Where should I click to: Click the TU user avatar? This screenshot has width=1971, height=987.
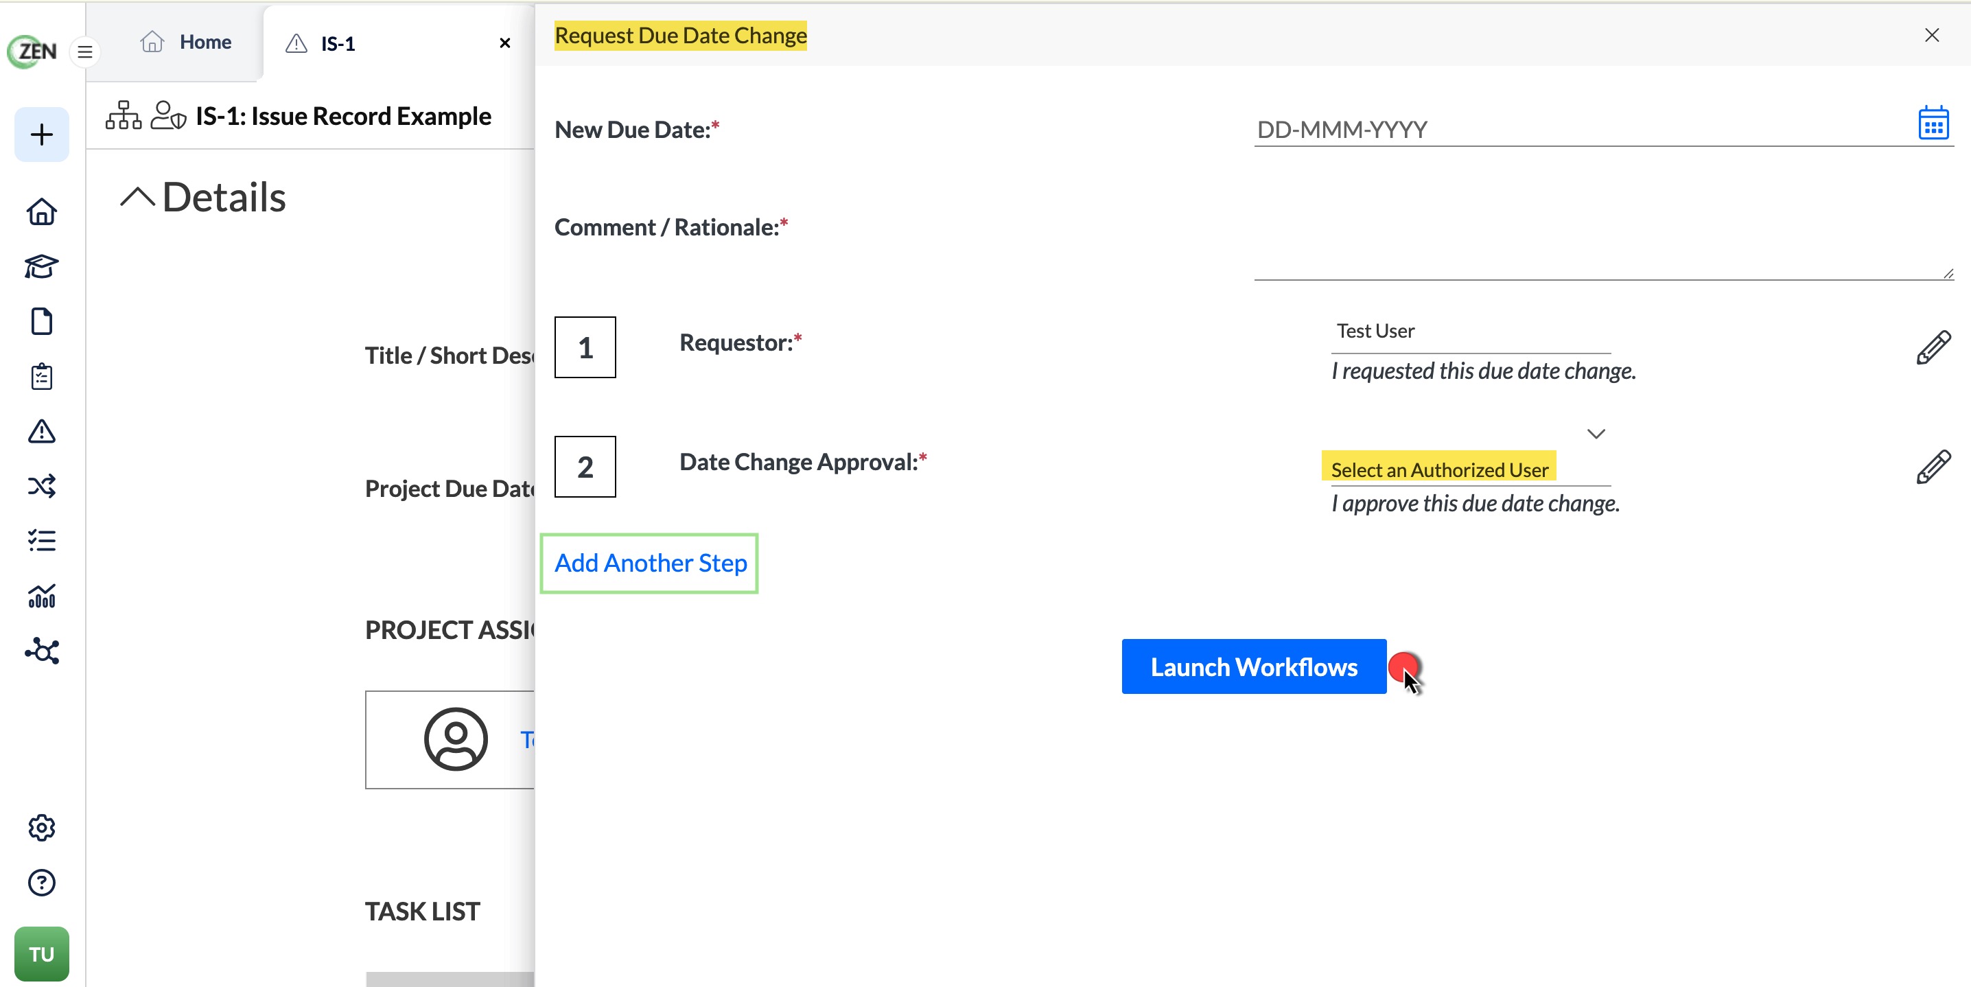click(x=41, y=954)
